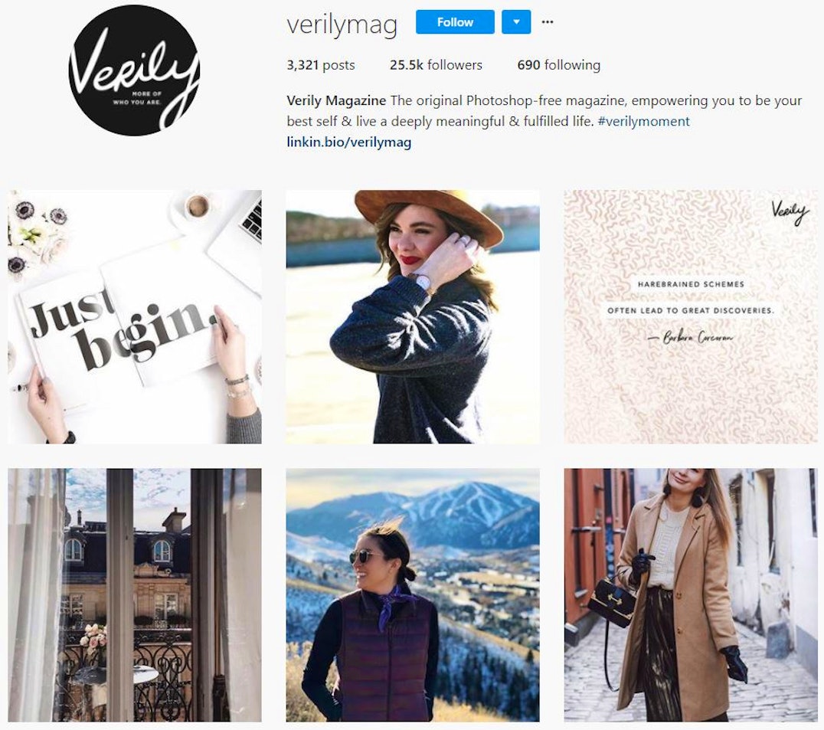The image size is (824, 730).
Task: Open the camel coat street post
Action: [691, 595]
